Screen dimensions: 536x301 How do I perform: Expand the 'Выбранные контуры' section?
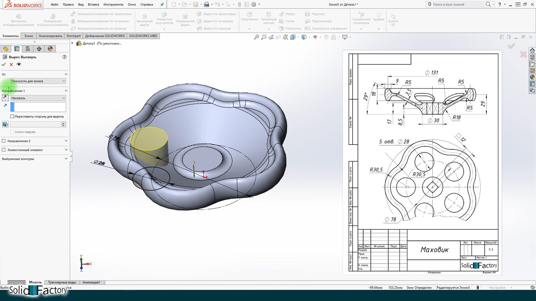[x=66, y=159]
